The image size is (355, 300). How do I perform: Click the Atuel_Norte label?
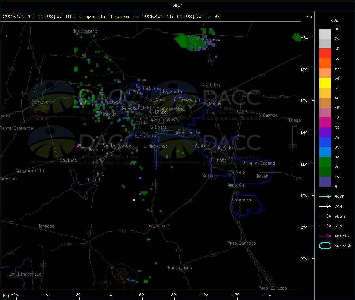(187, 132)
